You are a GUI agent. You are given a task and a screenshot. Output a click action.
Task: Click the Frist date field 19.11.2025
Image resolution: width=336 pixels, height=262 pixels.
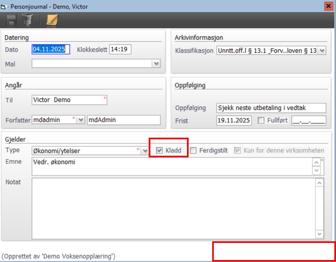click(x=234, y=120)
